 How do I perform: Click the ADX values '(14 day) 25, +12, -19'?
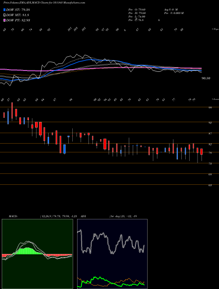[123, 216]
